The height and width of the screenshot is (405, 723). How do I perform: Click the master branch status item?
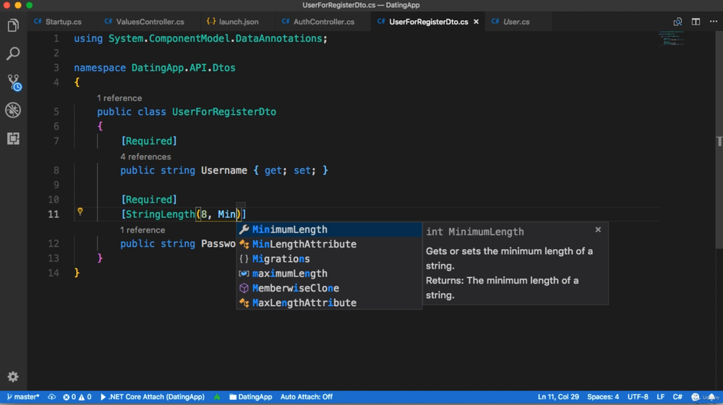point(23,397)
